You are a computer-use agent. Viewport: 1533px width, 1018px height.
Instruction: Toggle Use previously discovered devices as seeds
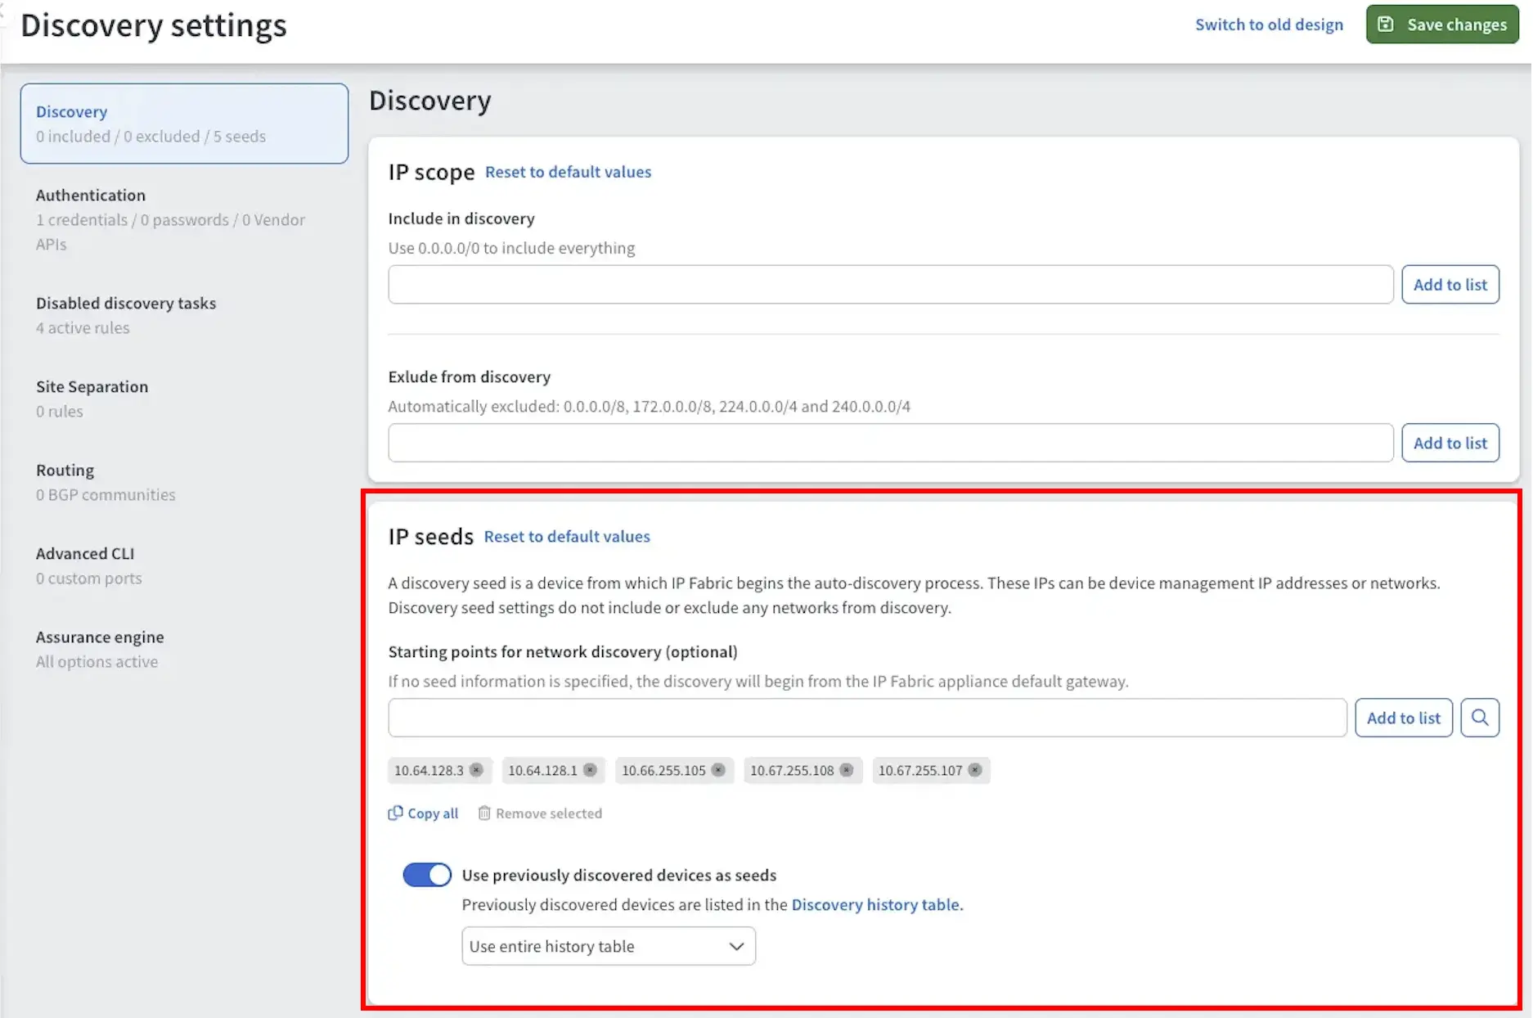pos(426,875)
